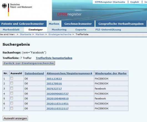Select checkbox for entry 3020110311951
The width and height of the screenshot is (147, 122).
tap(12, 103)
